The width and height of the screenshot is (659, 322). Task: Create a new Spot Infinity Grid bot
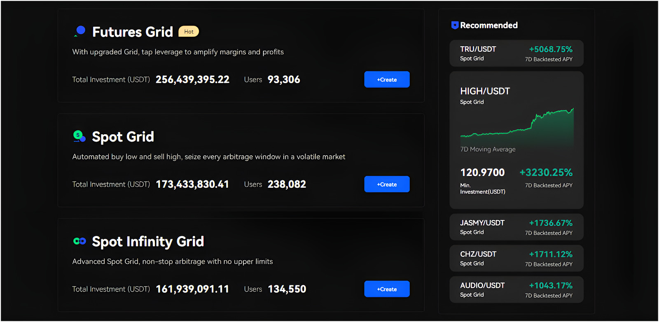click(387, 289)
